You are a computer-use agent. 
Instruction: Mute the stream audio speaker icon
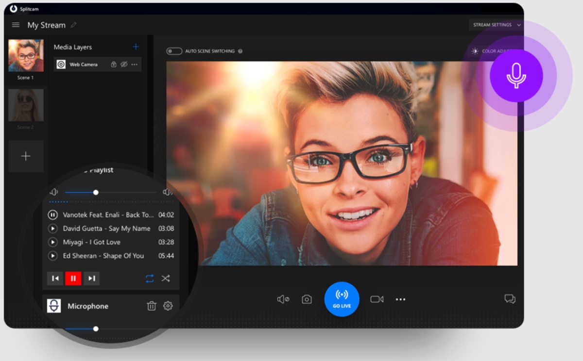(x=283, y=299)
